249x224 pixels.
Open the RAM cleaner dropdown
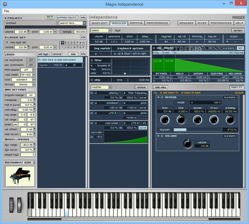pyautogui.click(x=34, y=70)
